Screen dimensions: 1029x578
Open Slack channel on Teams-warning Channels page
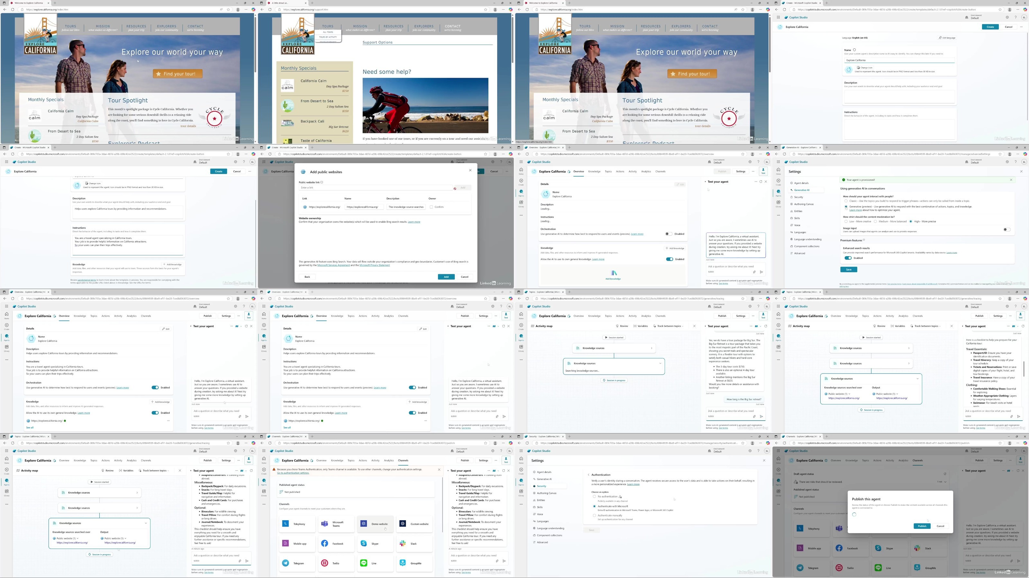point(414,543)
